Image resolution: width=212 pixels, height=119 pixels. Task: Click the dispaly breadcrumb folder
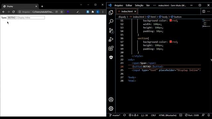(x=122, y=17)
